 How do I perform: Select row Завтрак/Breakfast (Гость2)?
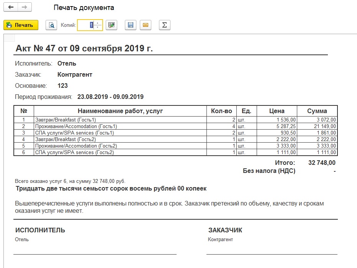pos(175,139)
